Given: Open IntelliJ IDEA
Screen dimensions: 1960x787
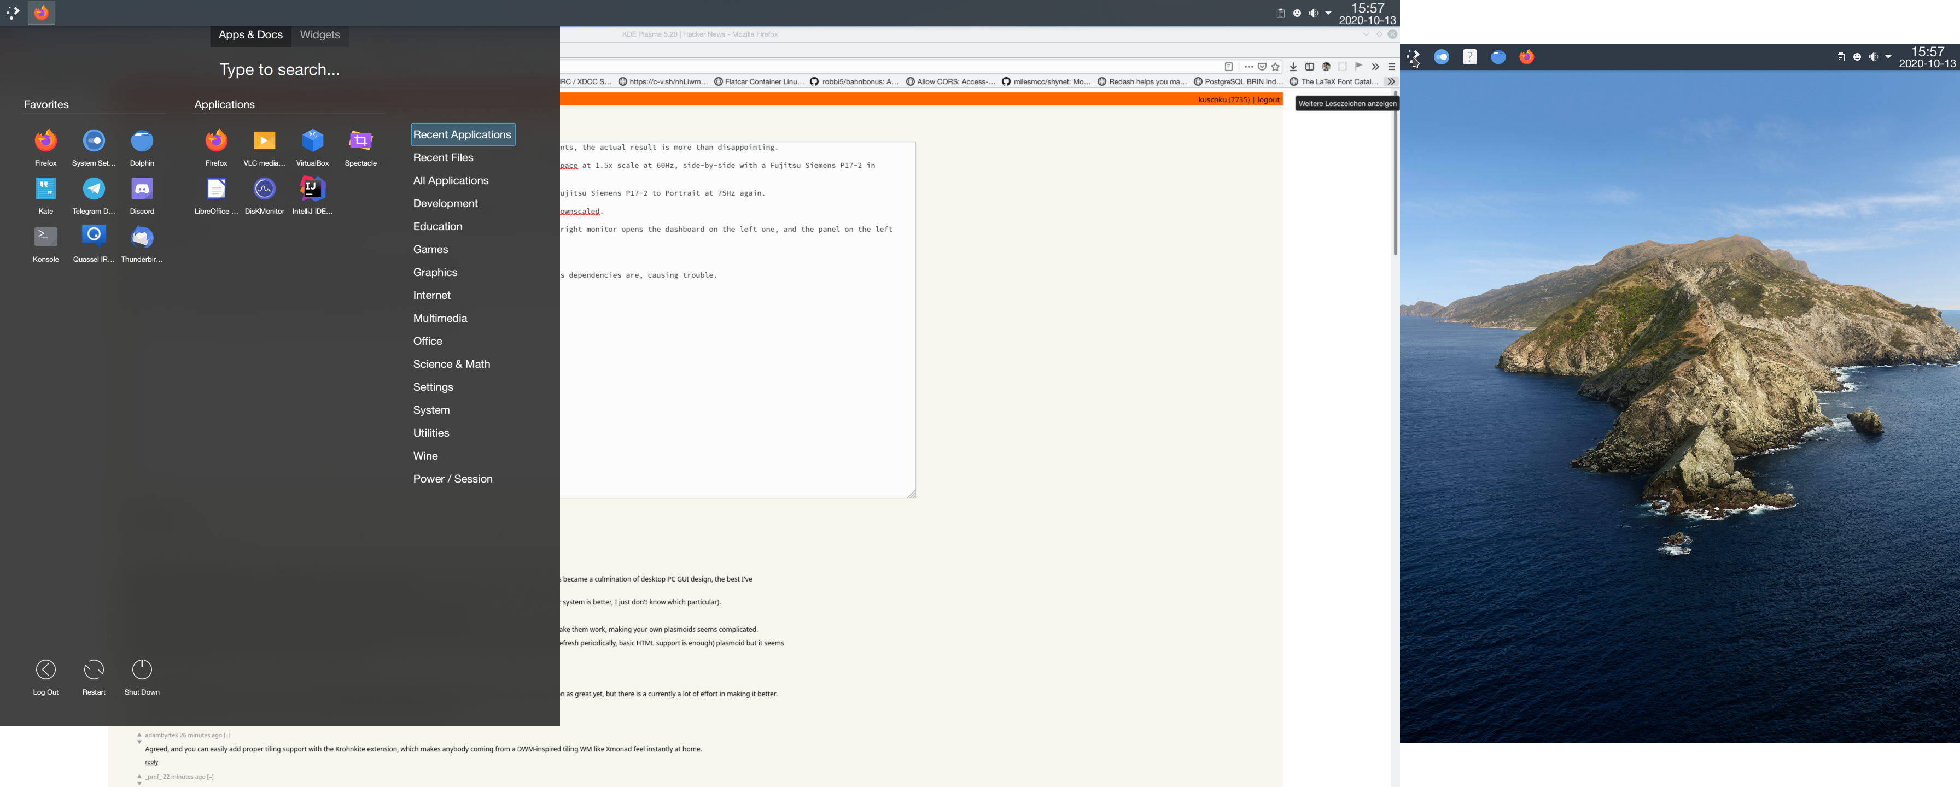Looking at the screenshot, I should tap(313, 196).
